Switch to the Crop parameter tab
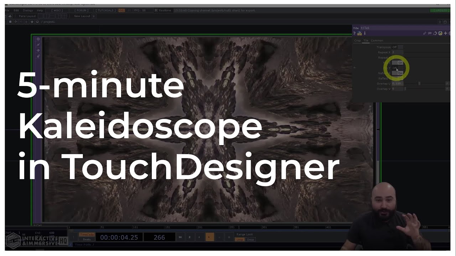456x256 pixels. click(x=357, y=41)
